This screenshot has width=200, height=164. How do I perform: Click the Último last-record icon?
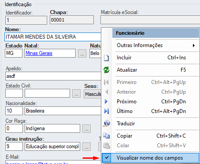pyautogui.click(x=107, y=111)
